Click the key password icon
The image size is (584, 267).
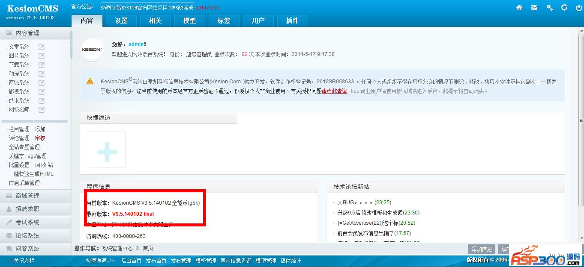coord(549,8)
